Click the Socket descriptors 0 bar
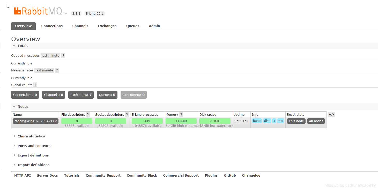Screen dimensions: 378x190 pyautogui.click(x=111, y=121)
